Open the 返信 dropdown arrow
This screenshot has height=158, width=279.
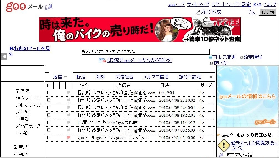[x=65, y=77]
